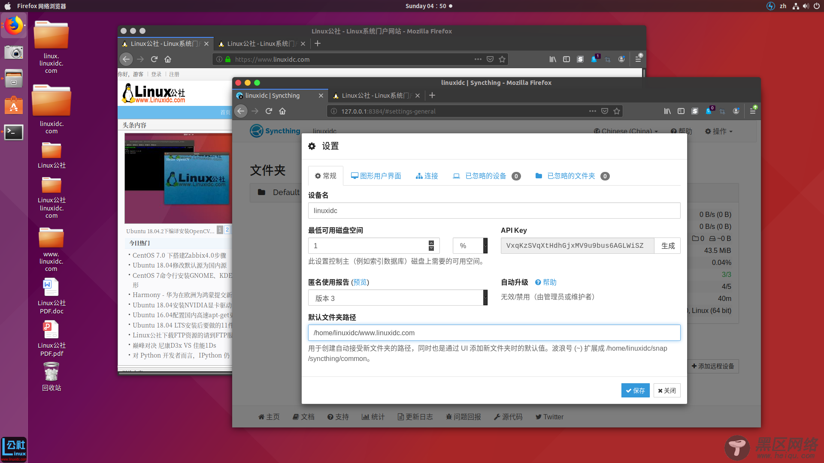Launch the screenshot camera app in dock
Viewport: 824px width, 463px height.
pos(14,53)
